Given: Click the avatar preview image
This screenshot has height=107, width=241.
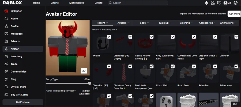Looking at the screenshot, I should pyautogui.click(x=68, y=47).
